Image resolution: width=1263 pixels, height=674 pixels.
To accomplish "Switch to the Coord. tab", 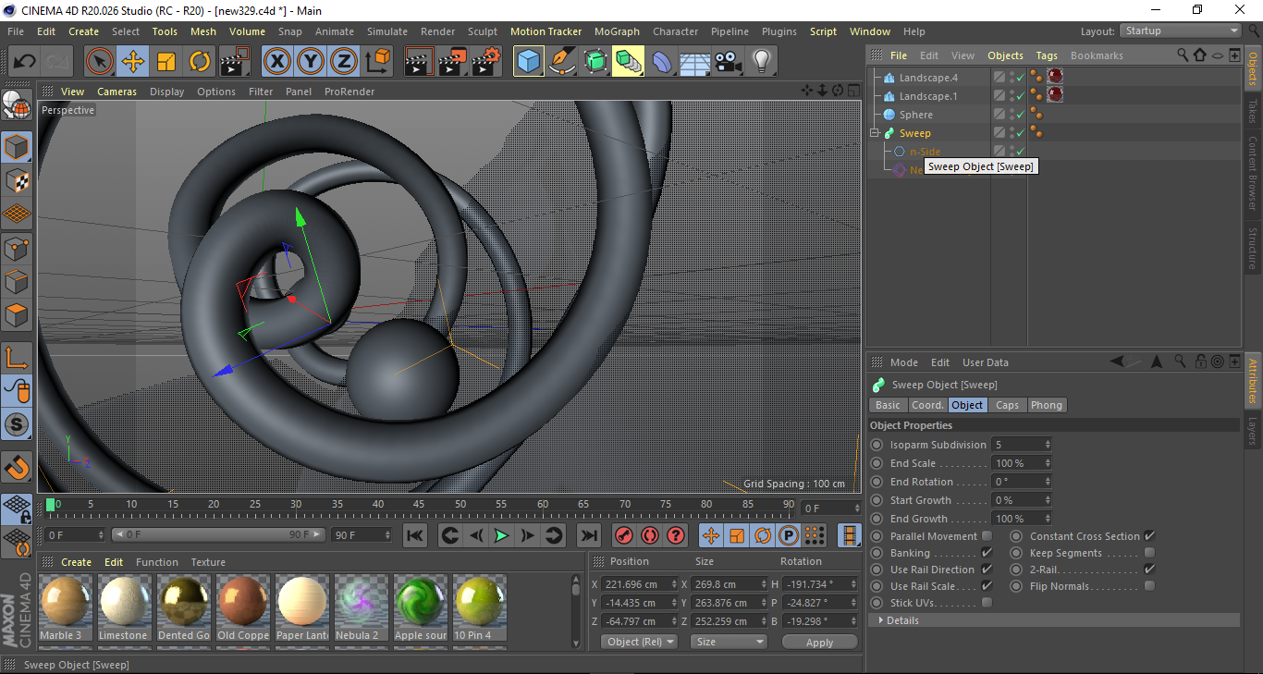I will pos(927,405).
